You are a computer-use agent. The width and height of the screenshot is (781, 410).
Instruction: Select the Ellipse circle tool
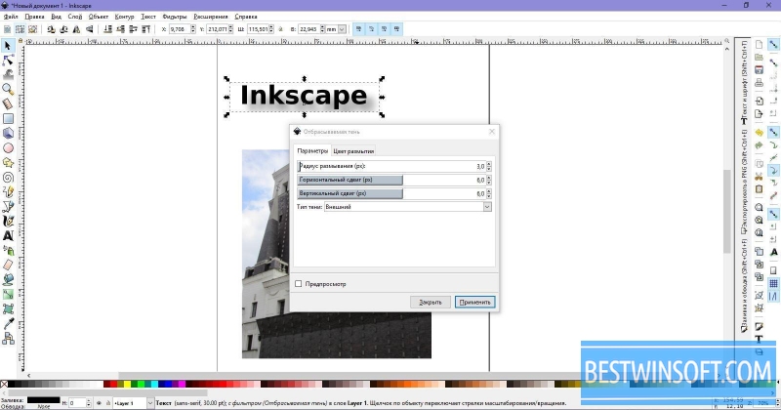[x=8, y=148]
